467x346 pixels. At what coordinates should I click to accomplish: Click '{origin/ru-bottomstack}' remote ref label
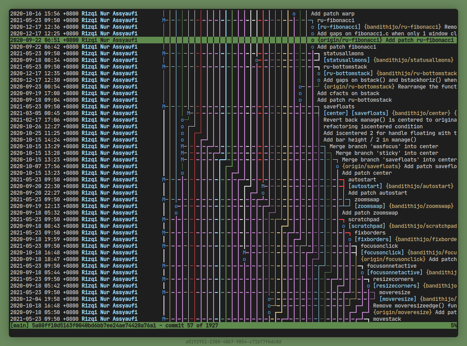(359, 87)
